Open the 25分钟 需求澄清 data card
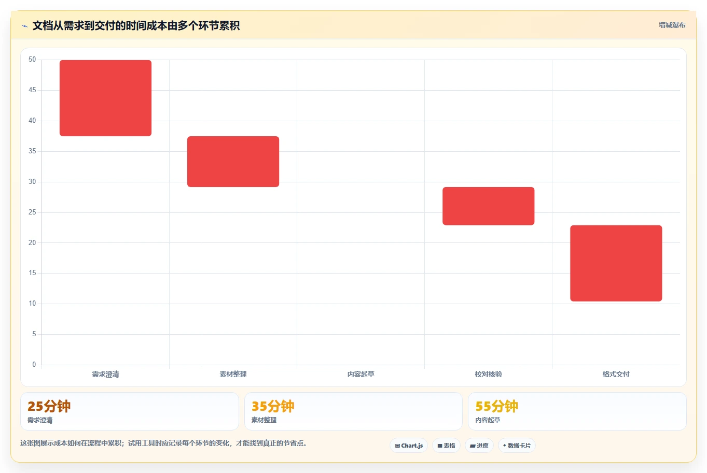The image size is (707, 473). click(129, 411)
